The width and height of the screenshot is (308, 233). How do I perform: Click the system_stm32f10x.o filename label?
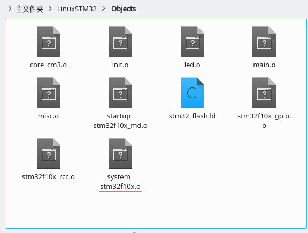click(120, 182)
